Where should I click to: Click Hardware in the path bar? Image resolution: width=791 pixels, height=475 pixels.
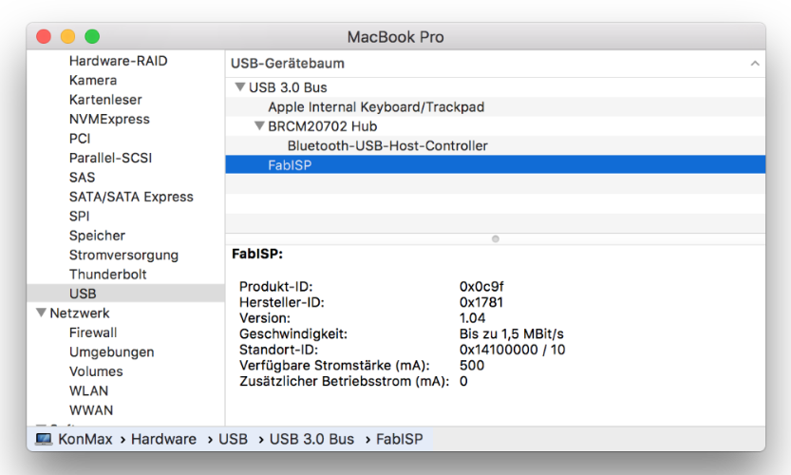pos(163,439)
